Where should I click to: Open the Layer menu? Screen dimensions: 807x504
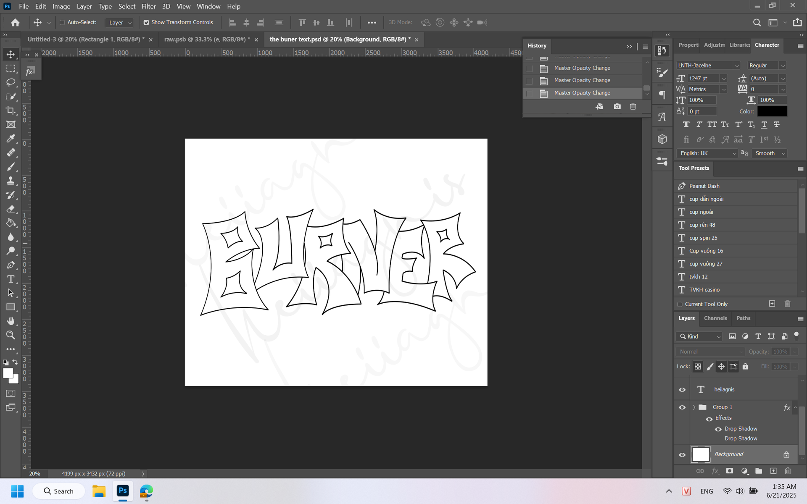point(84,6)
